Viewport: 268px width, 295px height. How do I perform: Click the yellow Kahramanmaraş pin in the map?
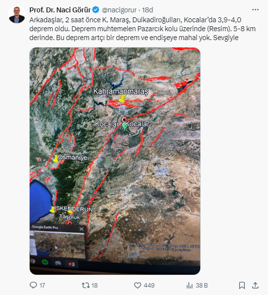tap(122, 98)
